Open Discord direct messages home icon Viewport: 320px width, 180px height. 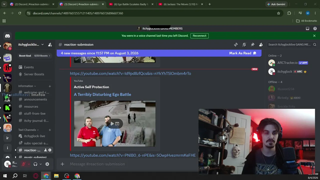[x=7, y=36]
